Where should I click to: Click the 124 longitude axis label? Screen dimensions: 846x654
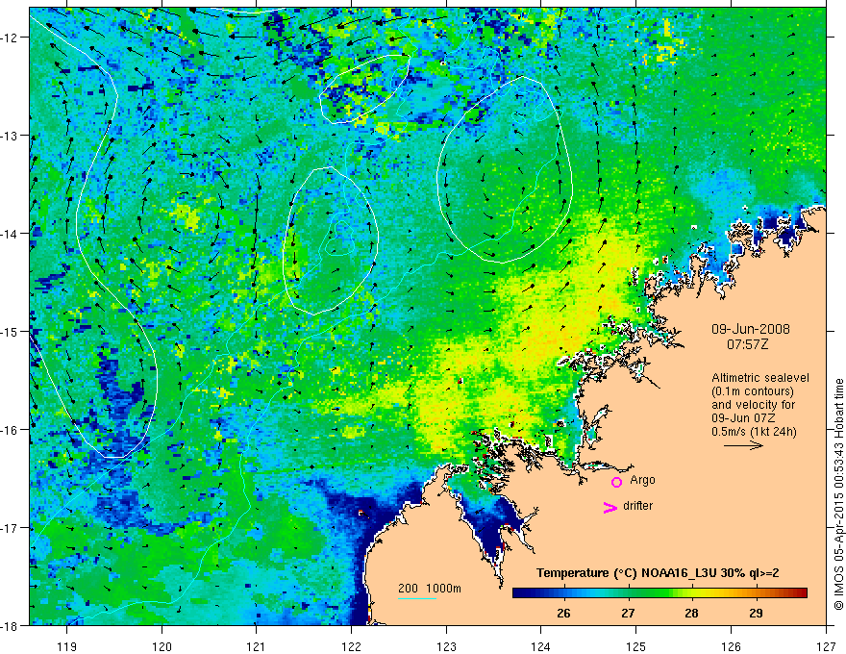pyautogui.click(x=541, y=646)
